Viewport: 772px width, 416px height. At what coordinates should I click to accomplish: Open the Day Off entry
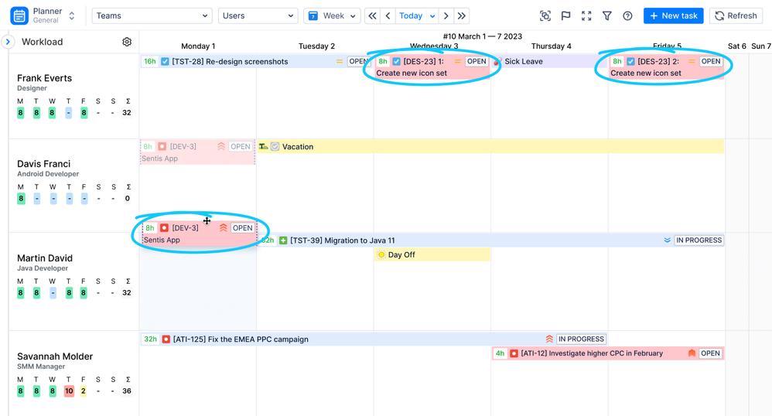[432, 254]
